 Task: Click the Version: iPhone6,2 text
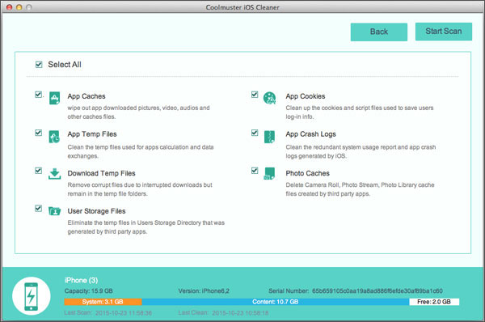coord(204,291)
